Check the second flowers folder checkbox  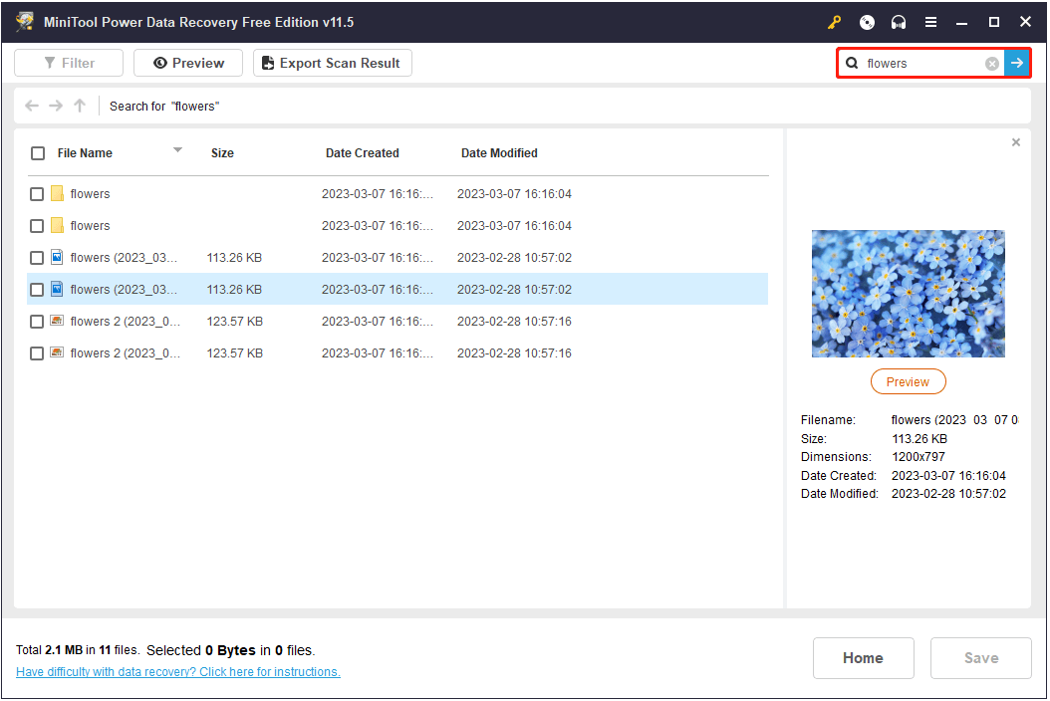(x=37, y=226)
